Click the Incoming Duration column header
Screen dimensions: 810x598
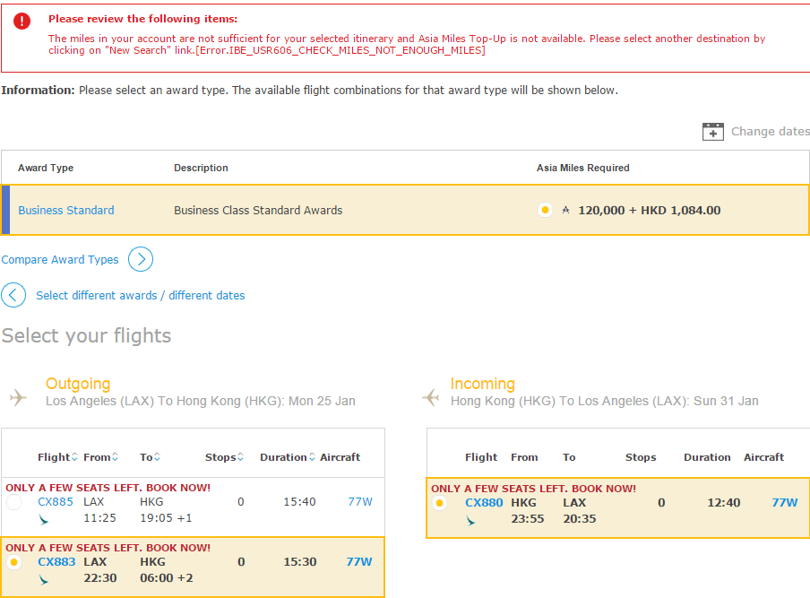[x=707, y=457]
